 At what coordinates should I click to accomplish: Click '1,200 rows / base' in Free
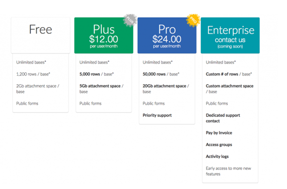[33, 74]
